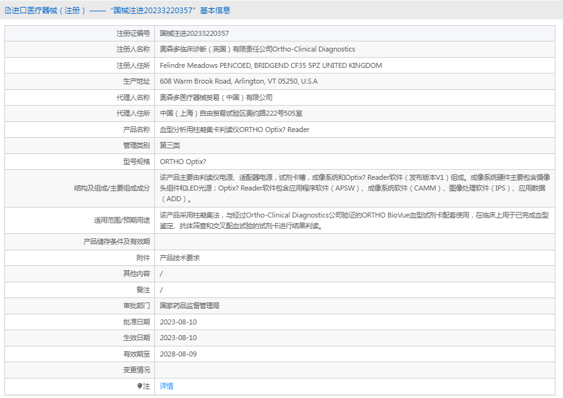Click the 第三类 value
Screen dimensions: 563x398
click(x=170, y=145)
